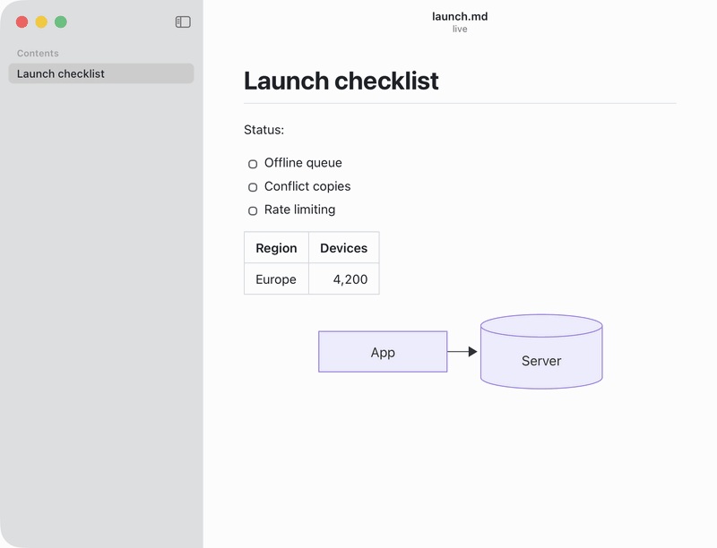Click the App box in the diagram
Viewport: 717px width, 548px height.
383,352
